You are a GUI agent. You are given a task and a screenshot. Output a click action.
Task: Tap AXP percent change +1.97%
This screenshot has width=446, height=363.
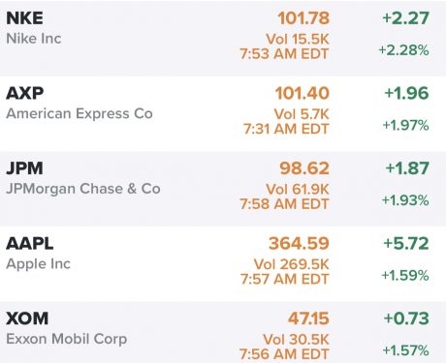pos(405,125)
